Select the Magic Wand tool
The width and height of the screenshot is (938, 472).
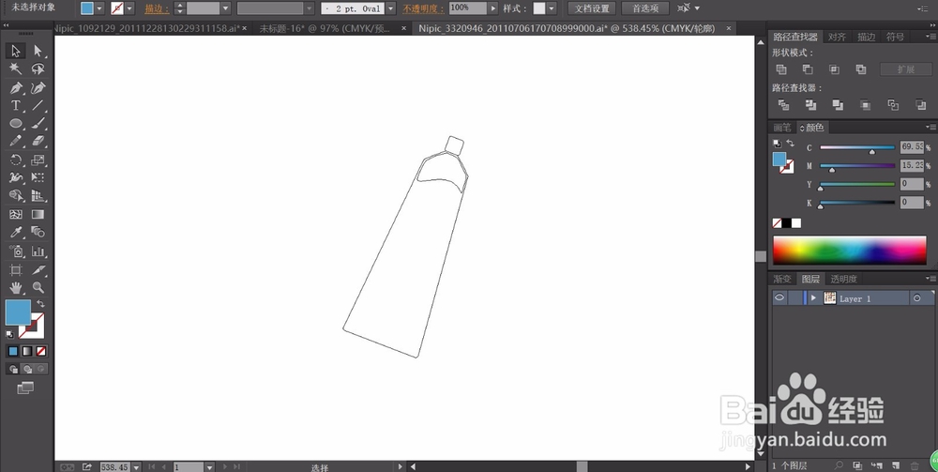pos(16,69)
